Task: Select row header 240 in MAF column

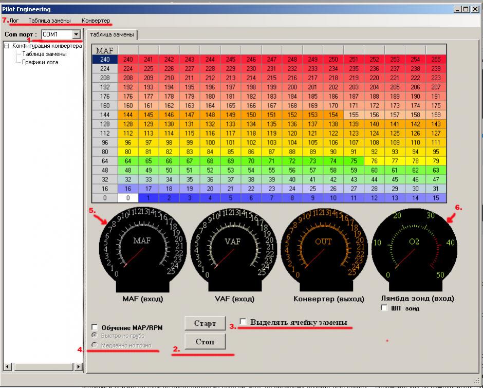Action: click(x=105, y=60)
